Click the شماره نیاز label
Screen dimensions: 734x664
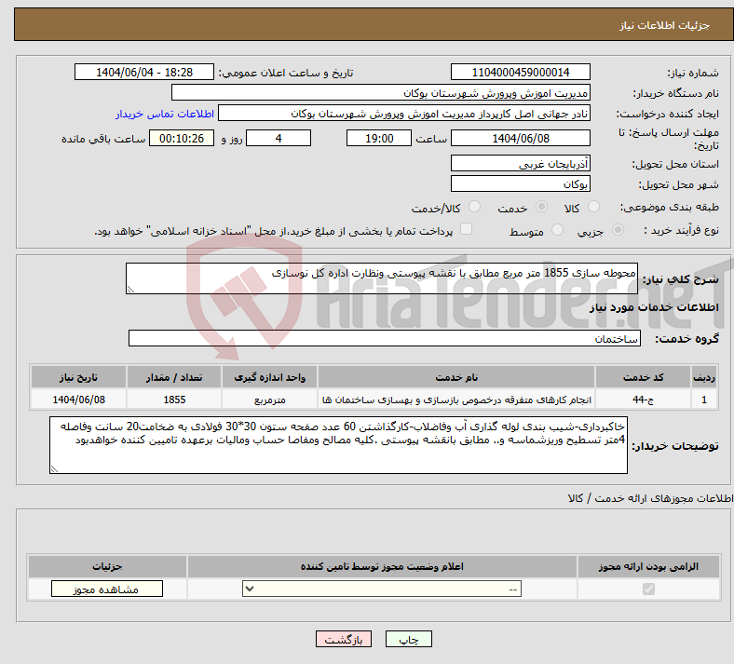tap(693, 73)
